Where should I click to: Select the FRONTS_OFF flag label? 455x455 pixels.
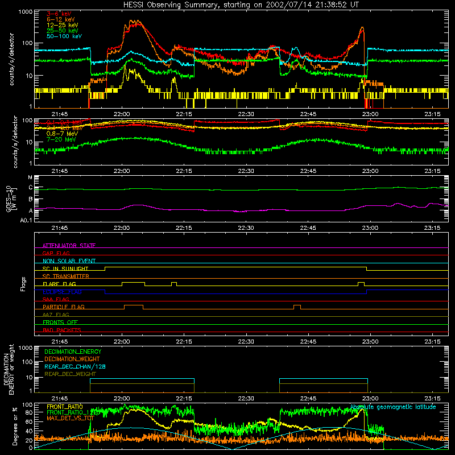tap(60, 322)
